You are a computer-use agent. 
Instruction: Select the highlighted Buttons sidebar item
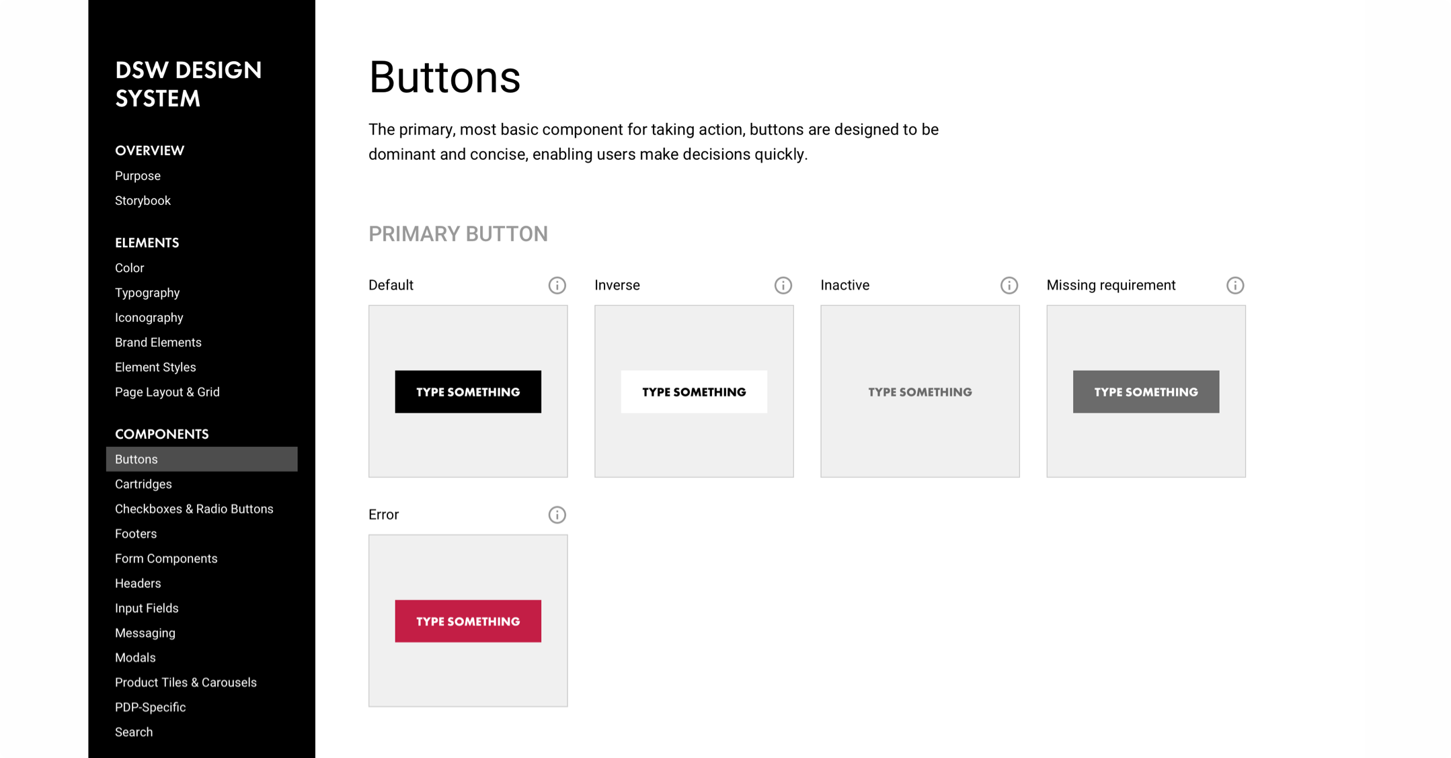point(202,459)
